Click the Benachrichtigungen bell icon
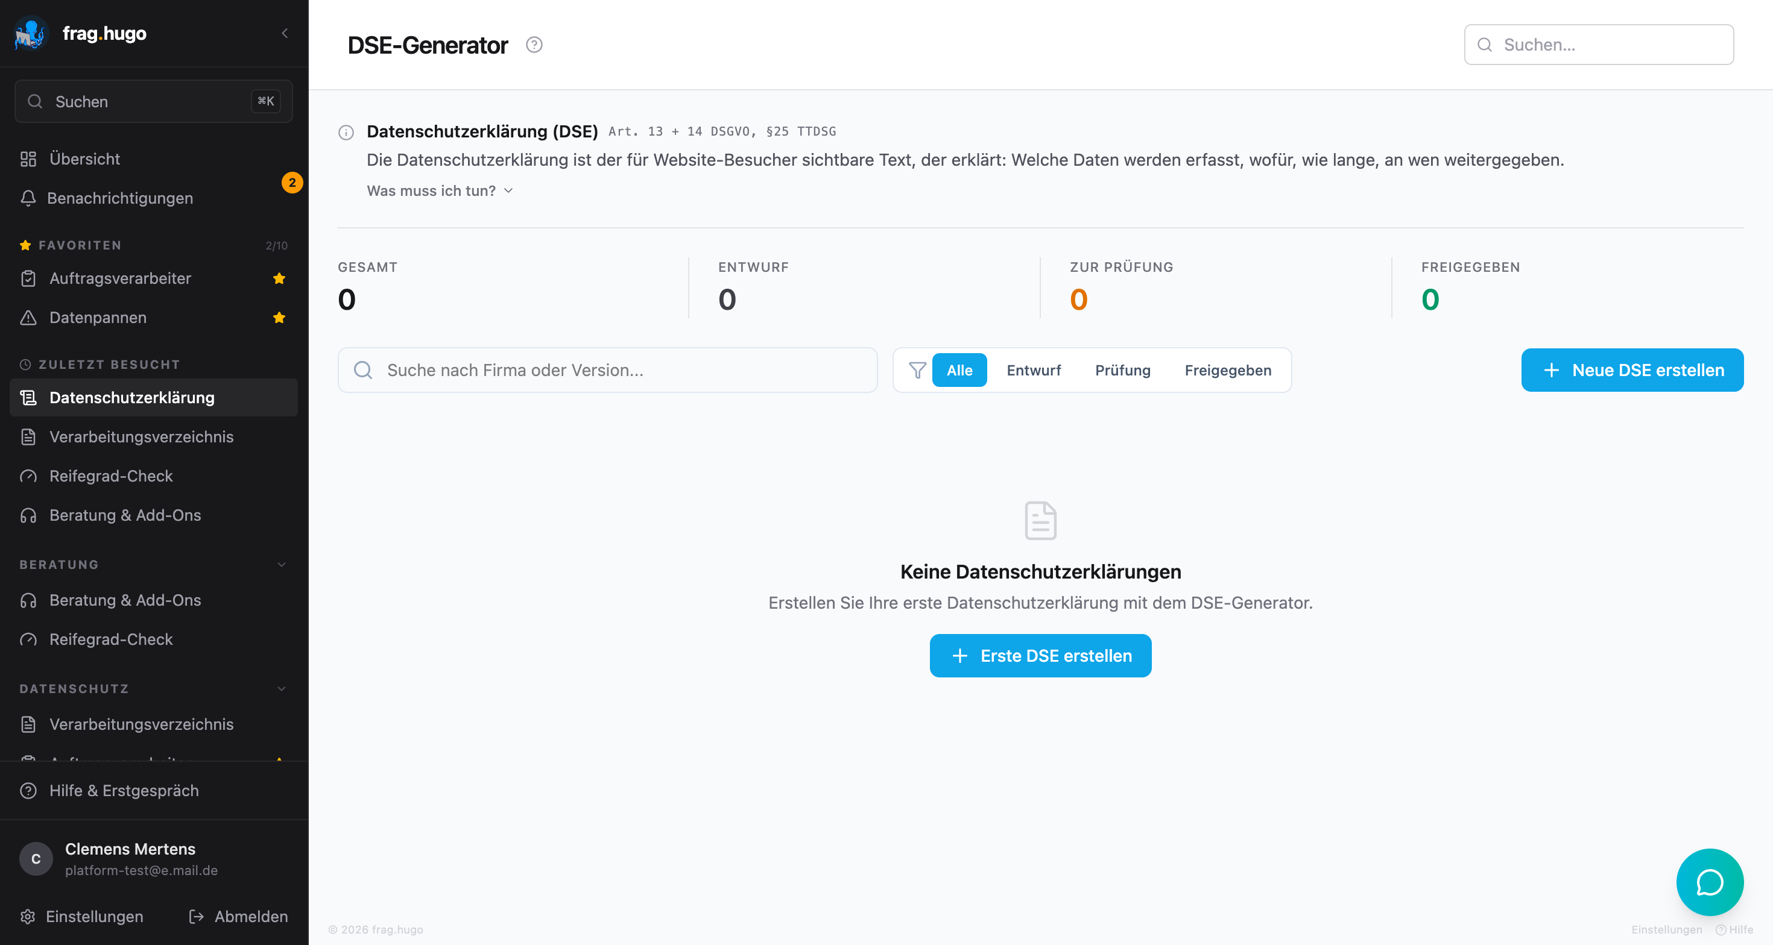 coord(28,198)
